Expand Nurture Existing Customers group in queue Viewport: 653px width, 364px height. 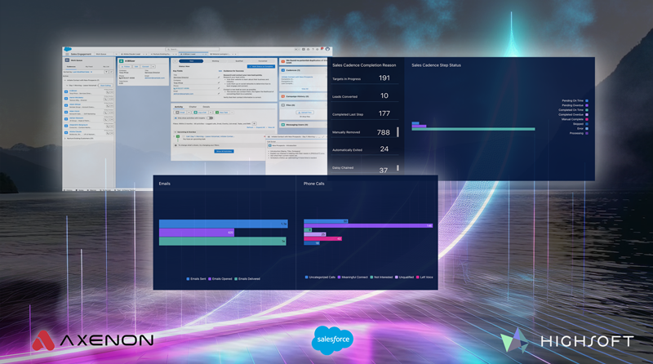coord(65,138)
